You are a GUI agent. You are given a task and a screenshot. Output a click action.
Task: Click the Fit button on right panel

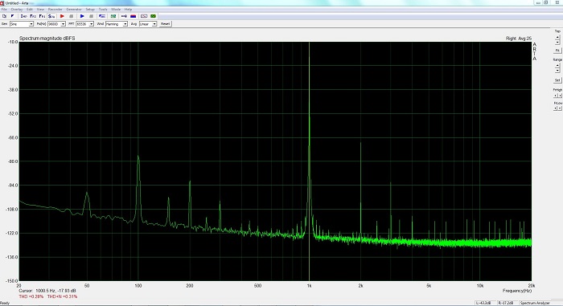coord(557,51)
